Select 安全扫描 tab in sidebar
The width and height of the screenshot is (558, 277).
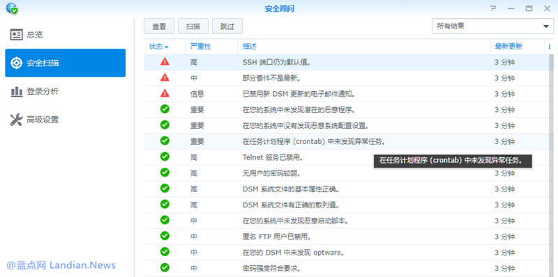pyautogui.click(x=65, y=63)
